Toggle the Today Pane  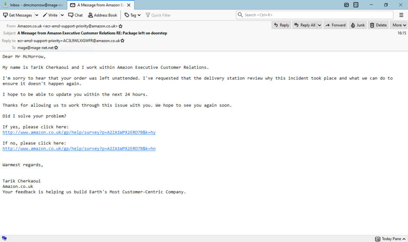coord(388,239)
